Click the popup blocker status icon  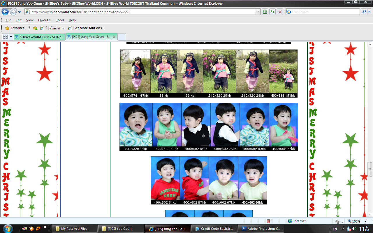pyautogui.click(x=269, y=221)
